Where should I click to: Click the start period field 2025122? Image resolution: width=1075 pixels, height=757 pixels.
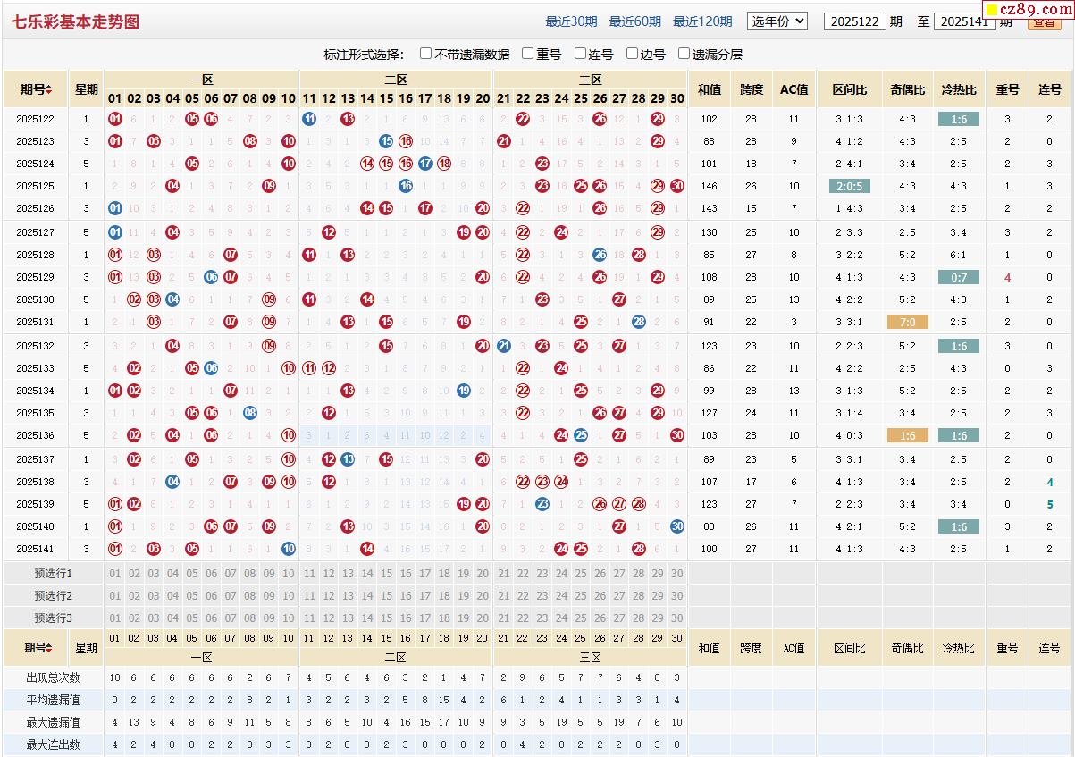tap(854, 21)
